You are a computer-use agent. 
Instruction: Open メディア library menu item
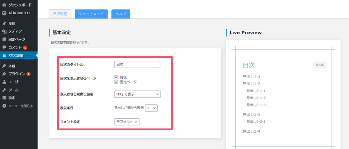point(19,32)
